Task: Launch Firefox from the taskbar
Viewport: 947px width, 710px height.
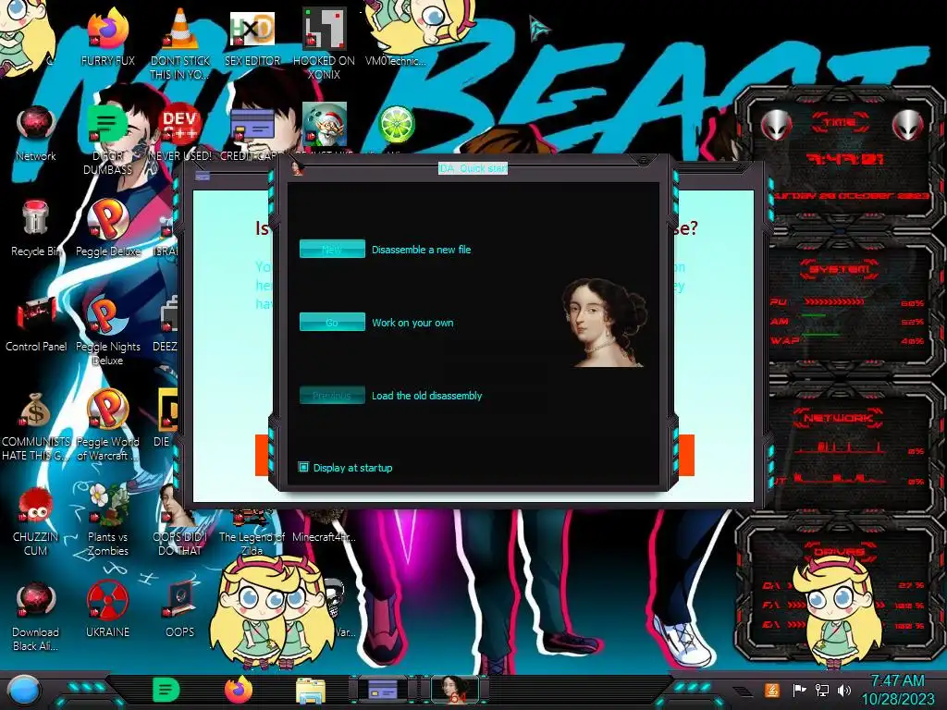Action: [239, 690]
